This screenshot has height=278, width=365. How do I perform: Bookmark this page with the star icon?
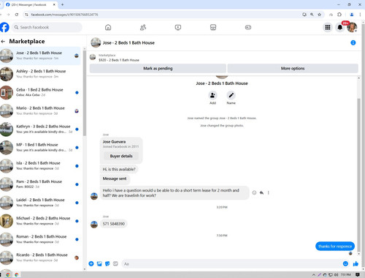(319, 15)
